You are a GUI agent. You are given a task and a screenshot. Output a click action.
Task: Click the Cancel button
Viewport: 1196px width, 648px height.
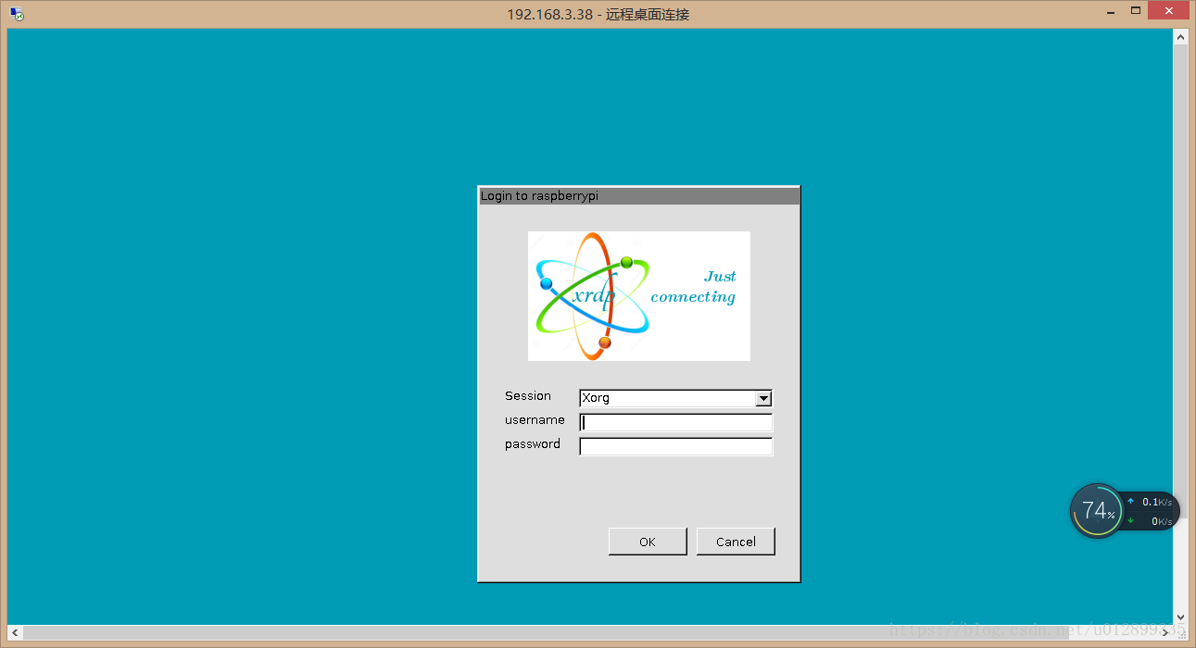(736, 542)
